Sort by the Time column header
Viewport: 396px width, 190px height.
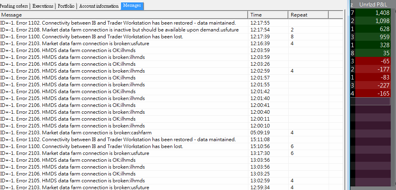[268, 15]
